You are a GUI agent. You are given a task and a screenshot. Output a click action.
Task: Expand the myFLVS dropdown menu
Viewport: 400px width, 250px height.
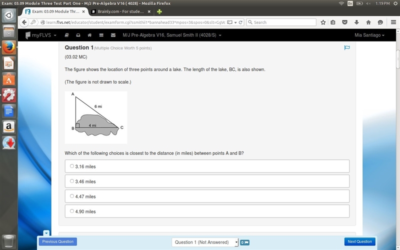pos(41,35)
